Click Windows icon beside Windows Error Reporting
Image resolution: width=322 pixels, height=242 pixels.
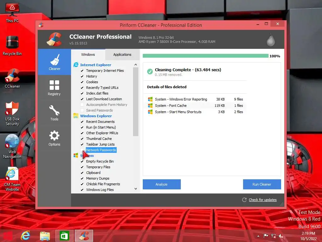coord(150,99)
